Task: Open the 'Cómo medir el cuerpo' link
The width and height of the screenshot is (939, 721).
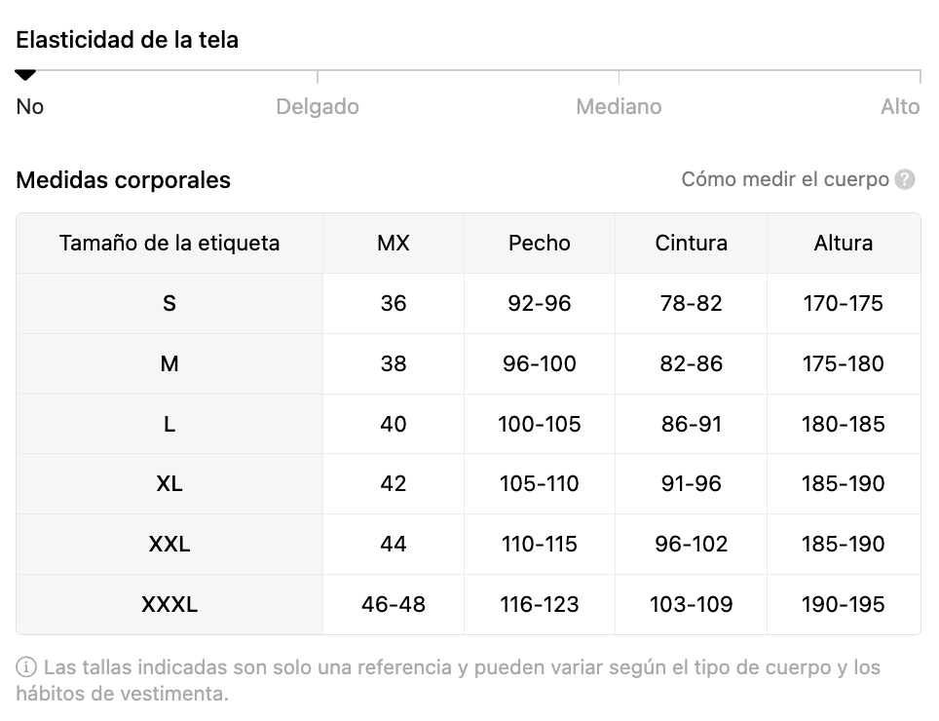Action: (x=784, y=180)
